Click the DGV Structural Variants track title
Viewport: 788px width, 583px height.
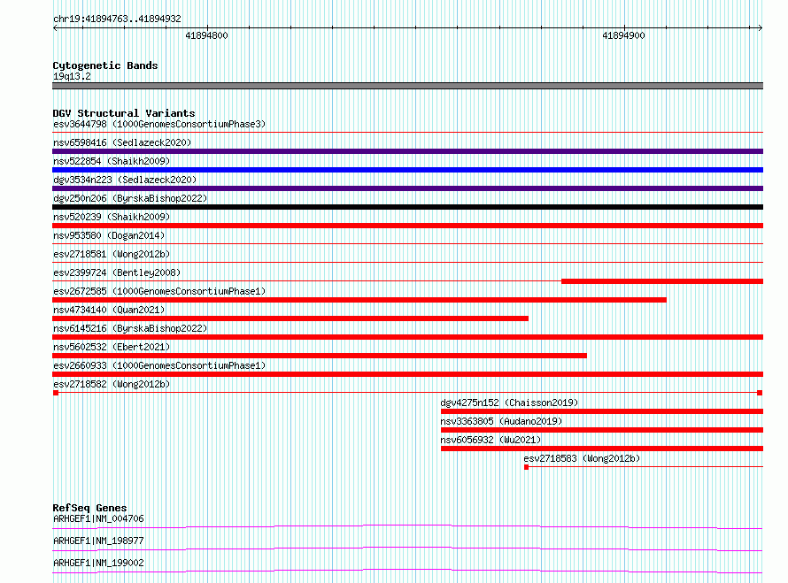[124, 113]
